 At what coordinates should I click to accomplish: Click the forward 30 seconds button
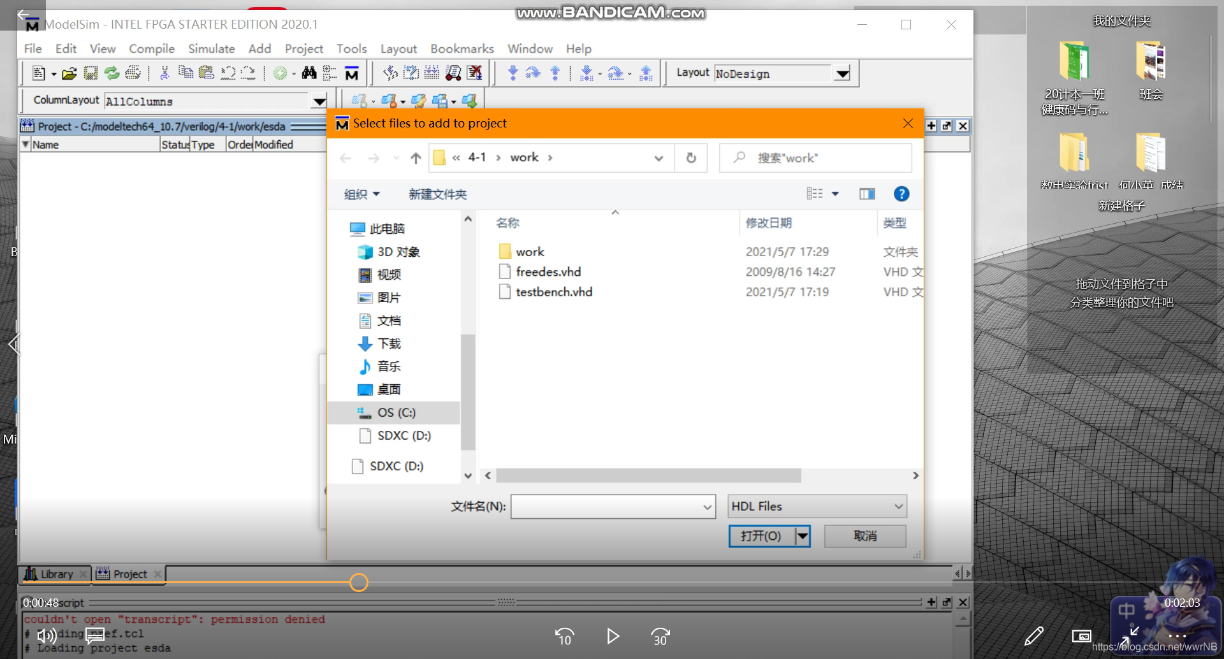point(660,636)
